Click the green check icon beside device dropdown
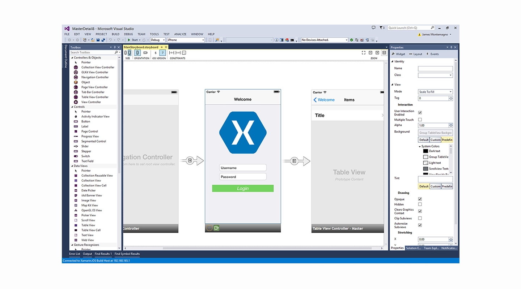Image resolution: width=521 pixels, height=289 pixels. point(351,40)
